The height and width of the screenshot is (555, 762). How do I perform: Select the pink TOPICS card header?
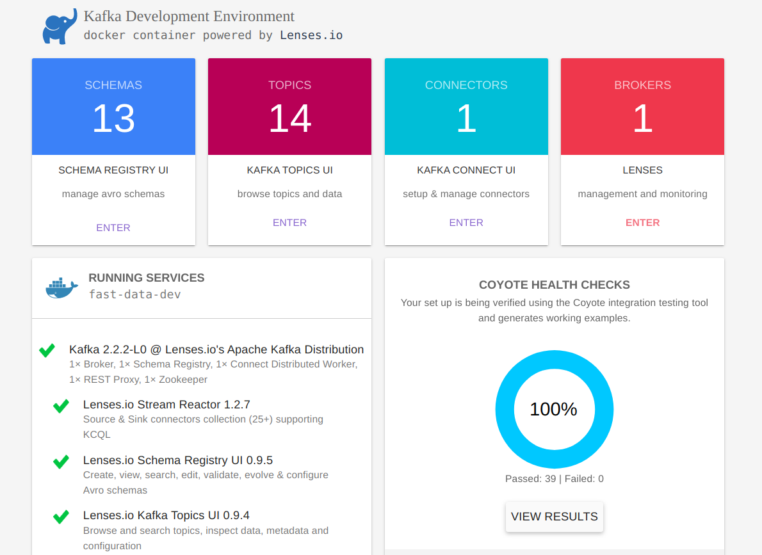pyautogui.click(x=289, y=85)
